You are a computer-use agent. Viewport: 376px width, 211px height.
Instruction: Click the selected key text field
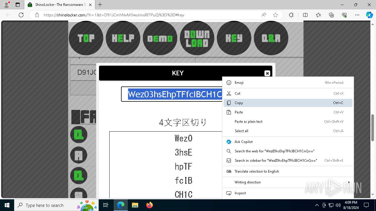pos(172,94)
